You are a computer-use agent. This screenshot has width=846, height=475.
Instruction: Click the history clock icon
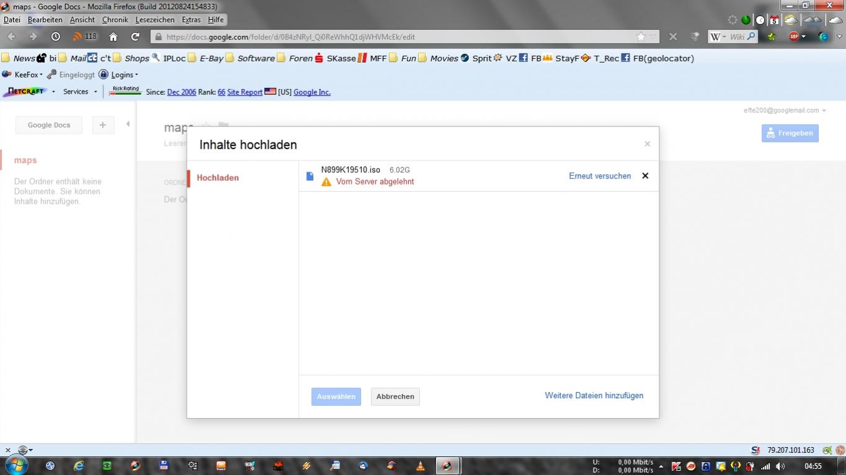point(55,37)
